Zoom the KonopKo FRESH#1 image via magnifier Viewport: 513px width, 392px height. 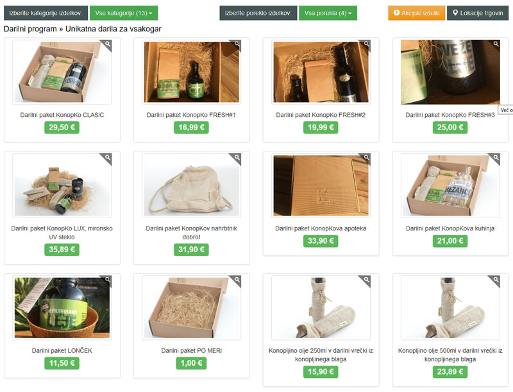237,44
